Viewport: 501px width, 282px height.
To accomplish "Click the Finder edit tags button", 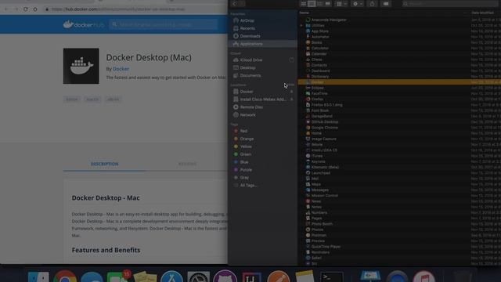I will point(386,4).
